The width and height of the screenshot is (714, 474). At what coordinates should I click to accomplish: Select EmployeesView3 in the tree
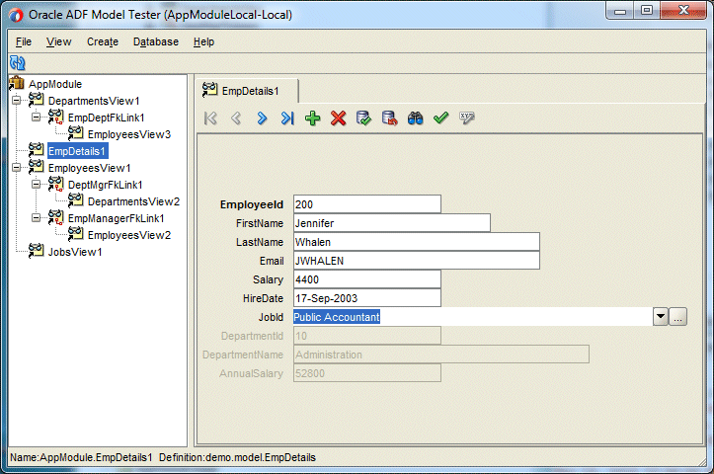[129, 134]
